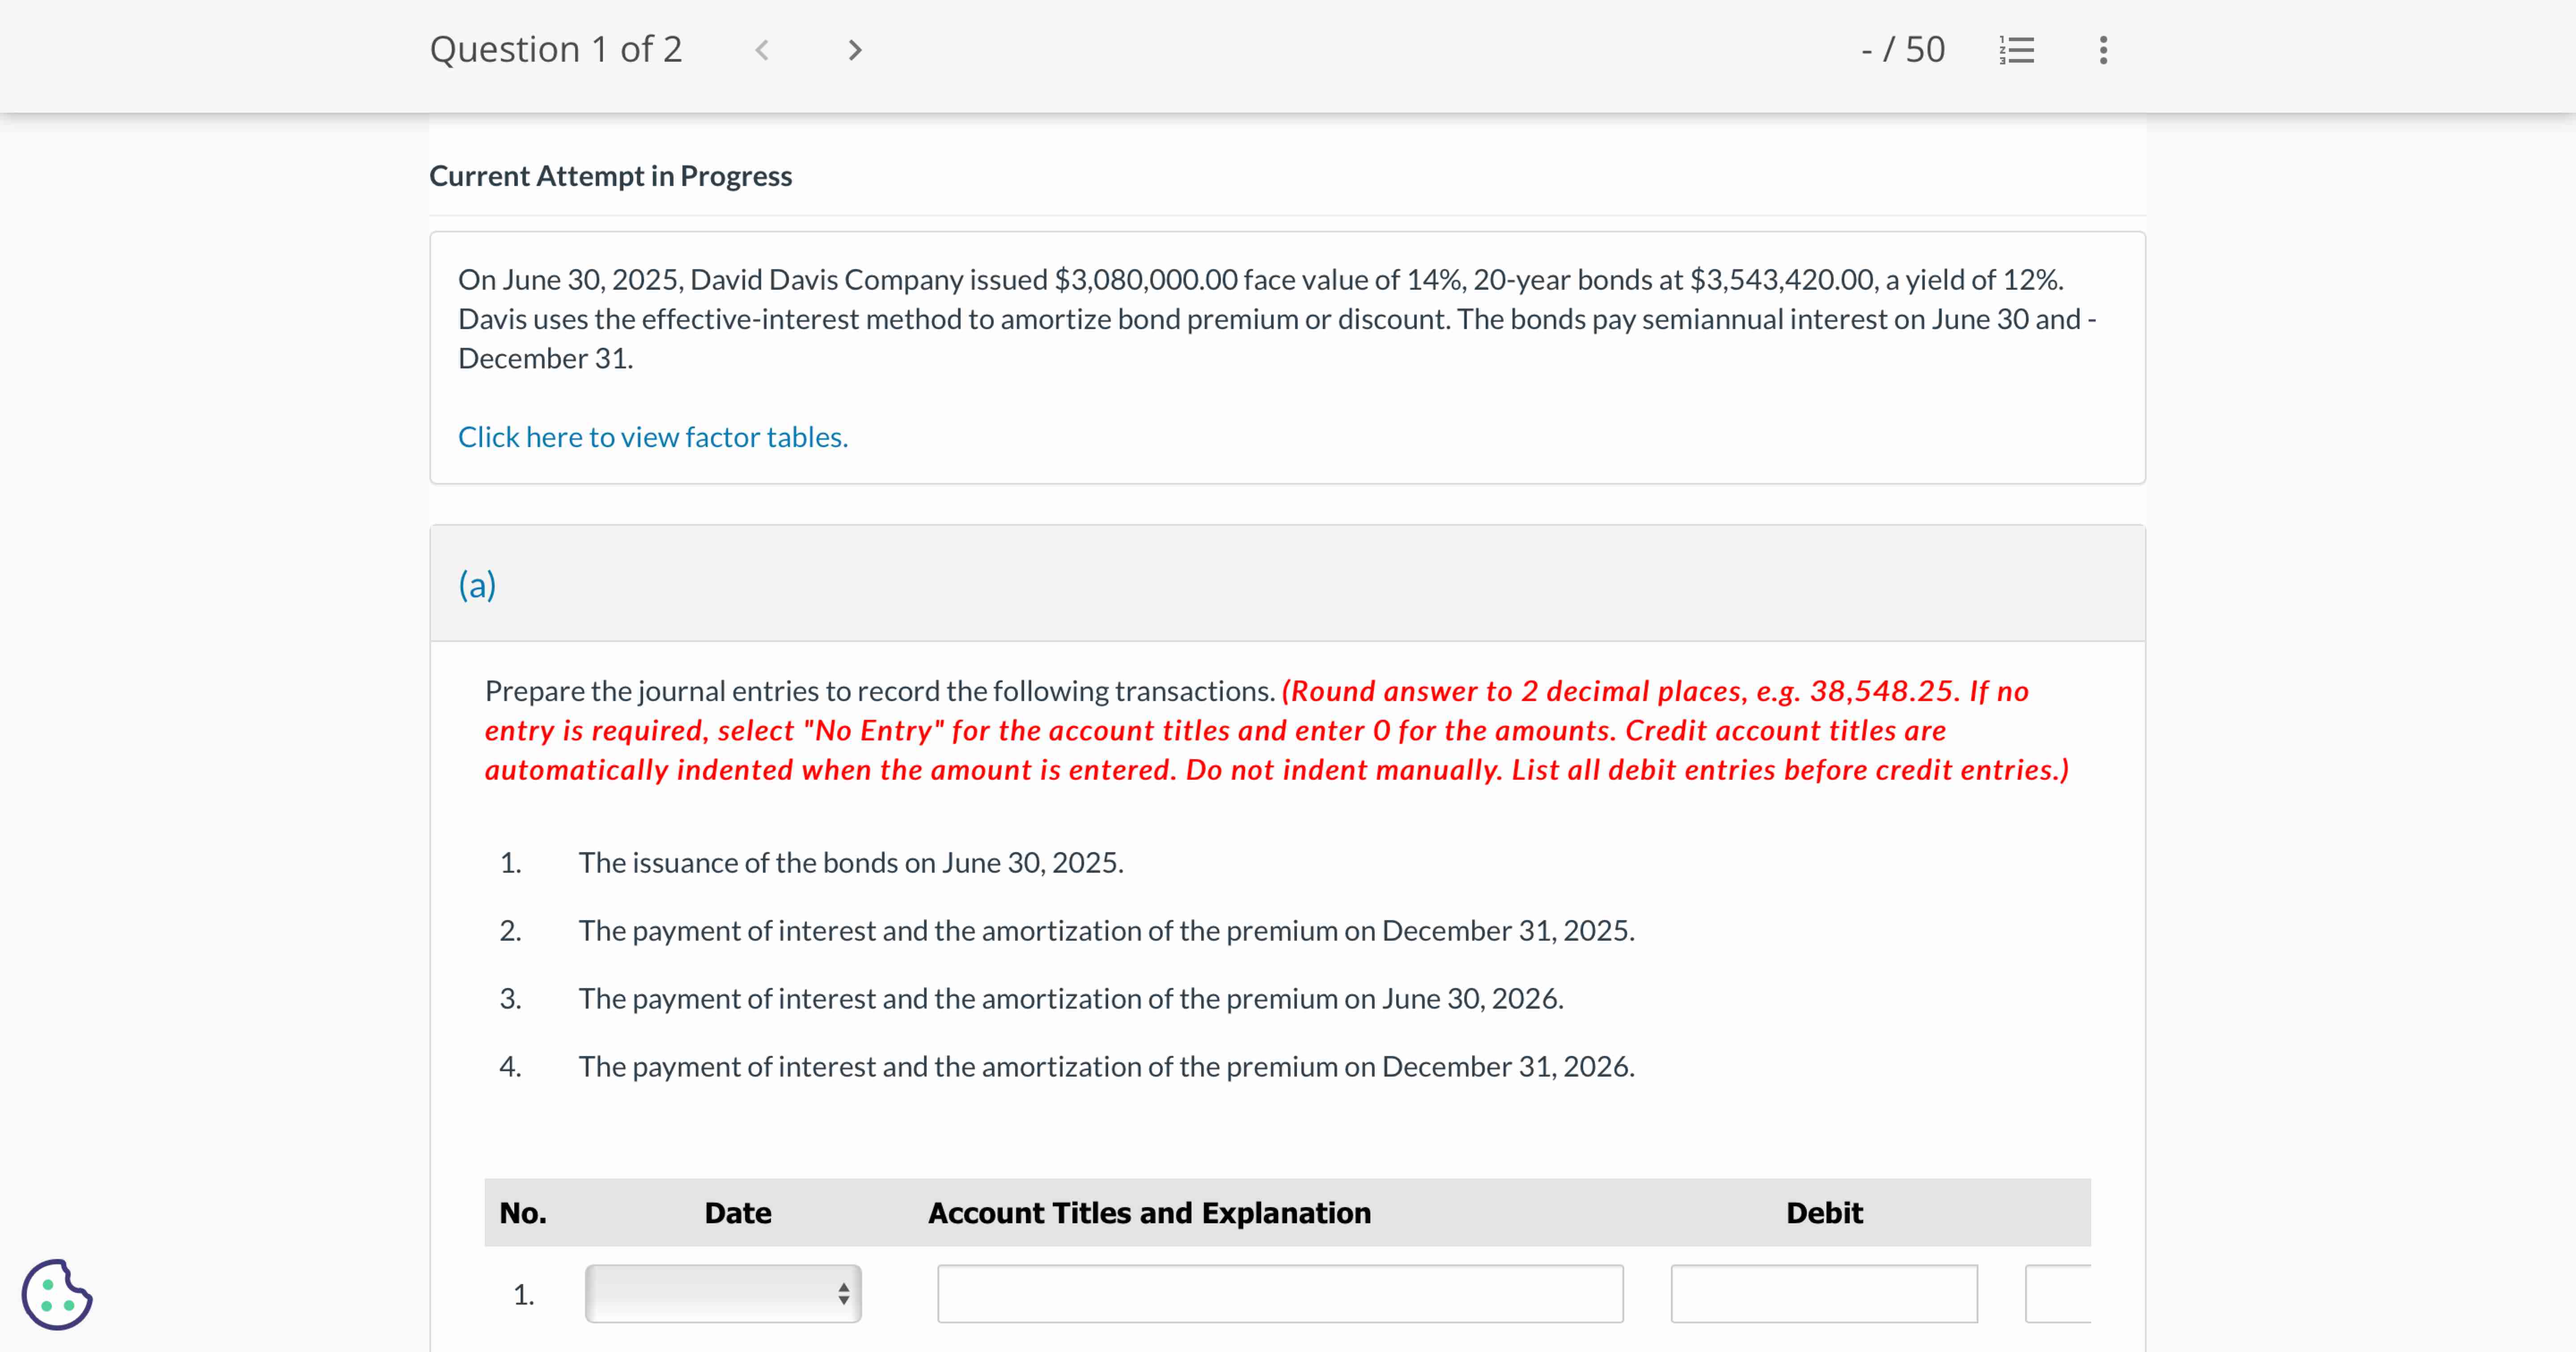Open the Date dropdown for entry 1
This screenshot has height=1352, width=2576.
click(x=723, y=1294)
